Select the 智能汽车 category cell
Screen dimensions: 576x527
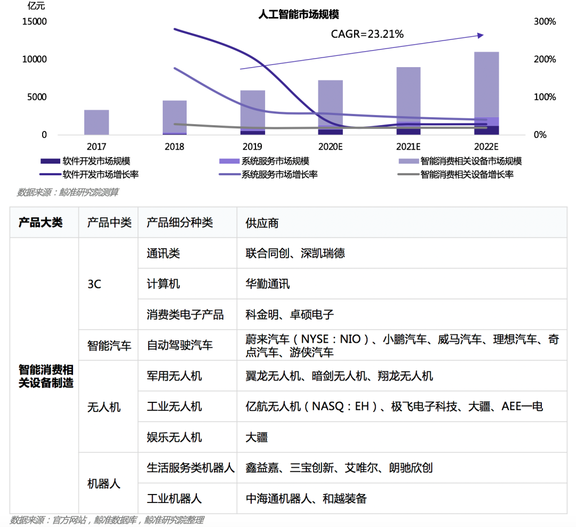pos(109,345)
